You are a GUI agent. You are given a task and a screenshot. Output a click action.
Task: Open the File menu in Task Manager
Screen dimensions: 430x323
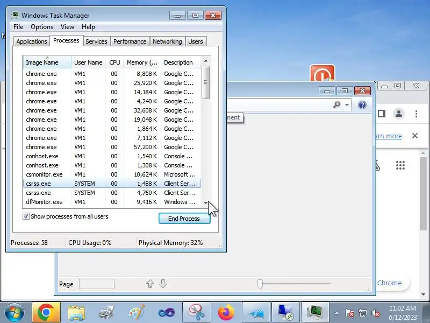coord(18,27)
